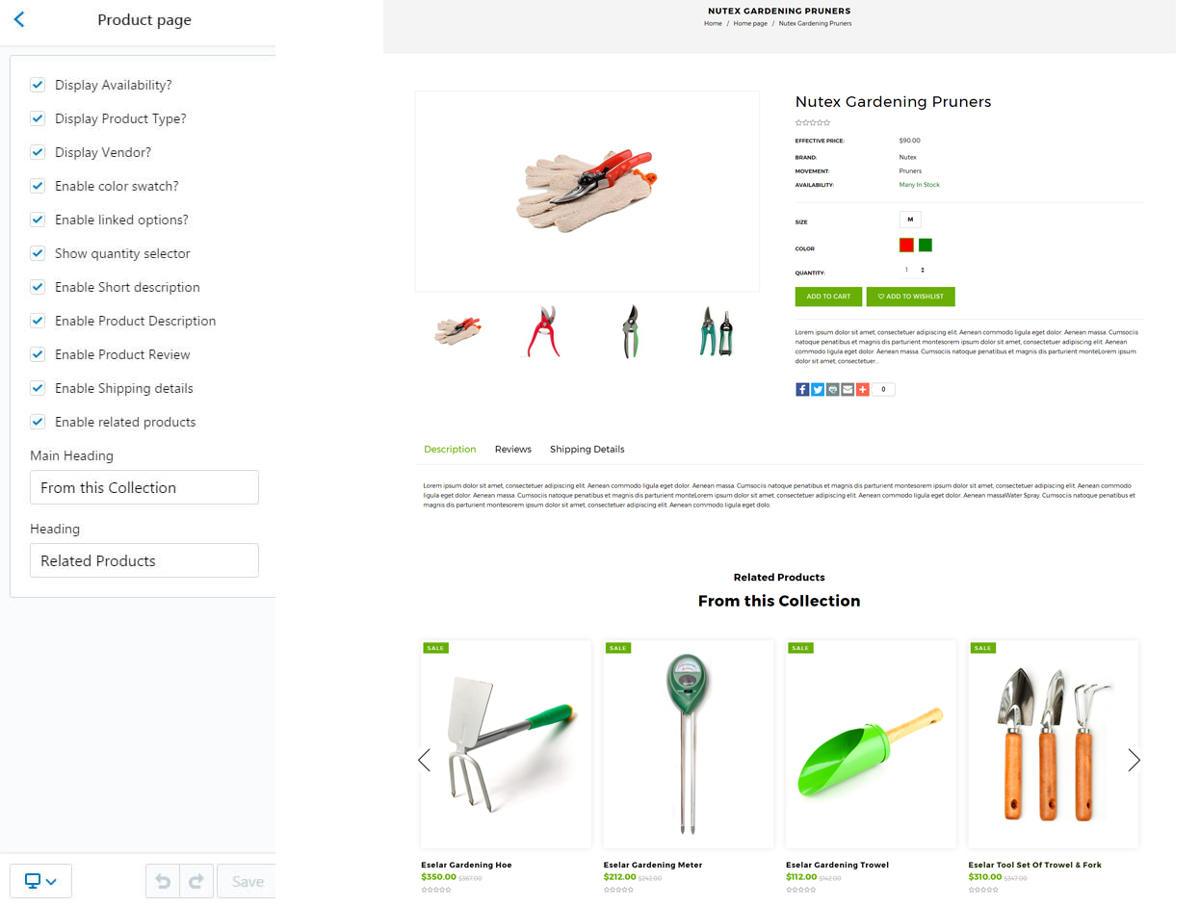Share product via Facebook icon
Image resolution: width=1200 pixels, height=907 pixels.
802,390
